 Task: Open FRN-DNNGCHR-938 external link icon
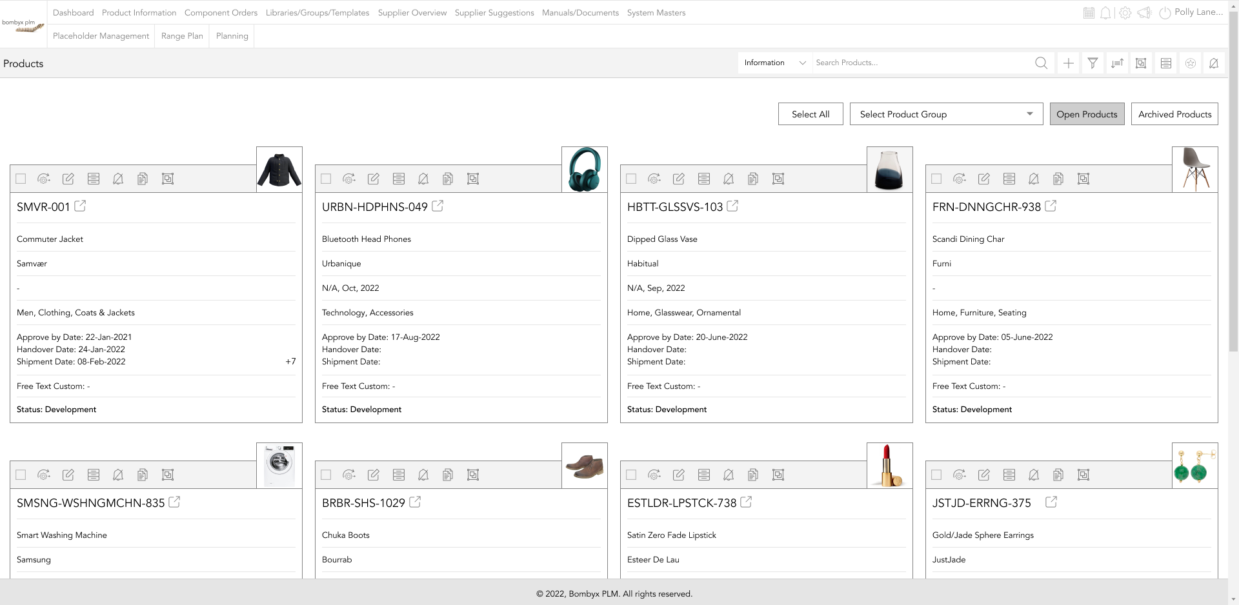pos(1051,206)
